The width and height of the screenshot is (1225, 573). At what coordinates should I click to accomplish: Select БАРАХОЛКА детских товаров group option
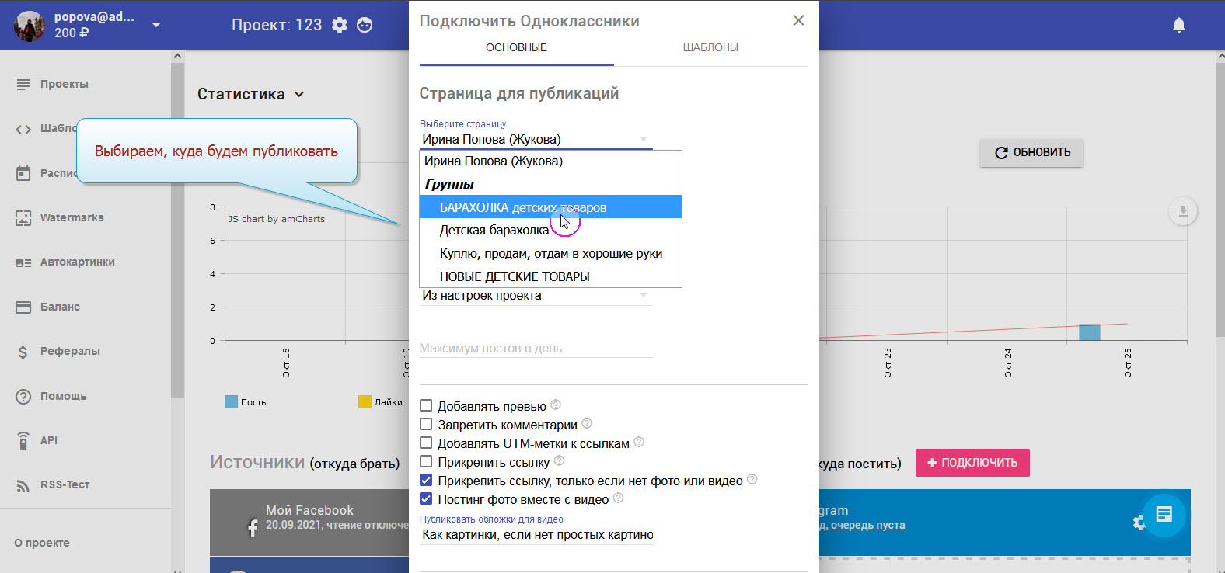coord(522,207)
